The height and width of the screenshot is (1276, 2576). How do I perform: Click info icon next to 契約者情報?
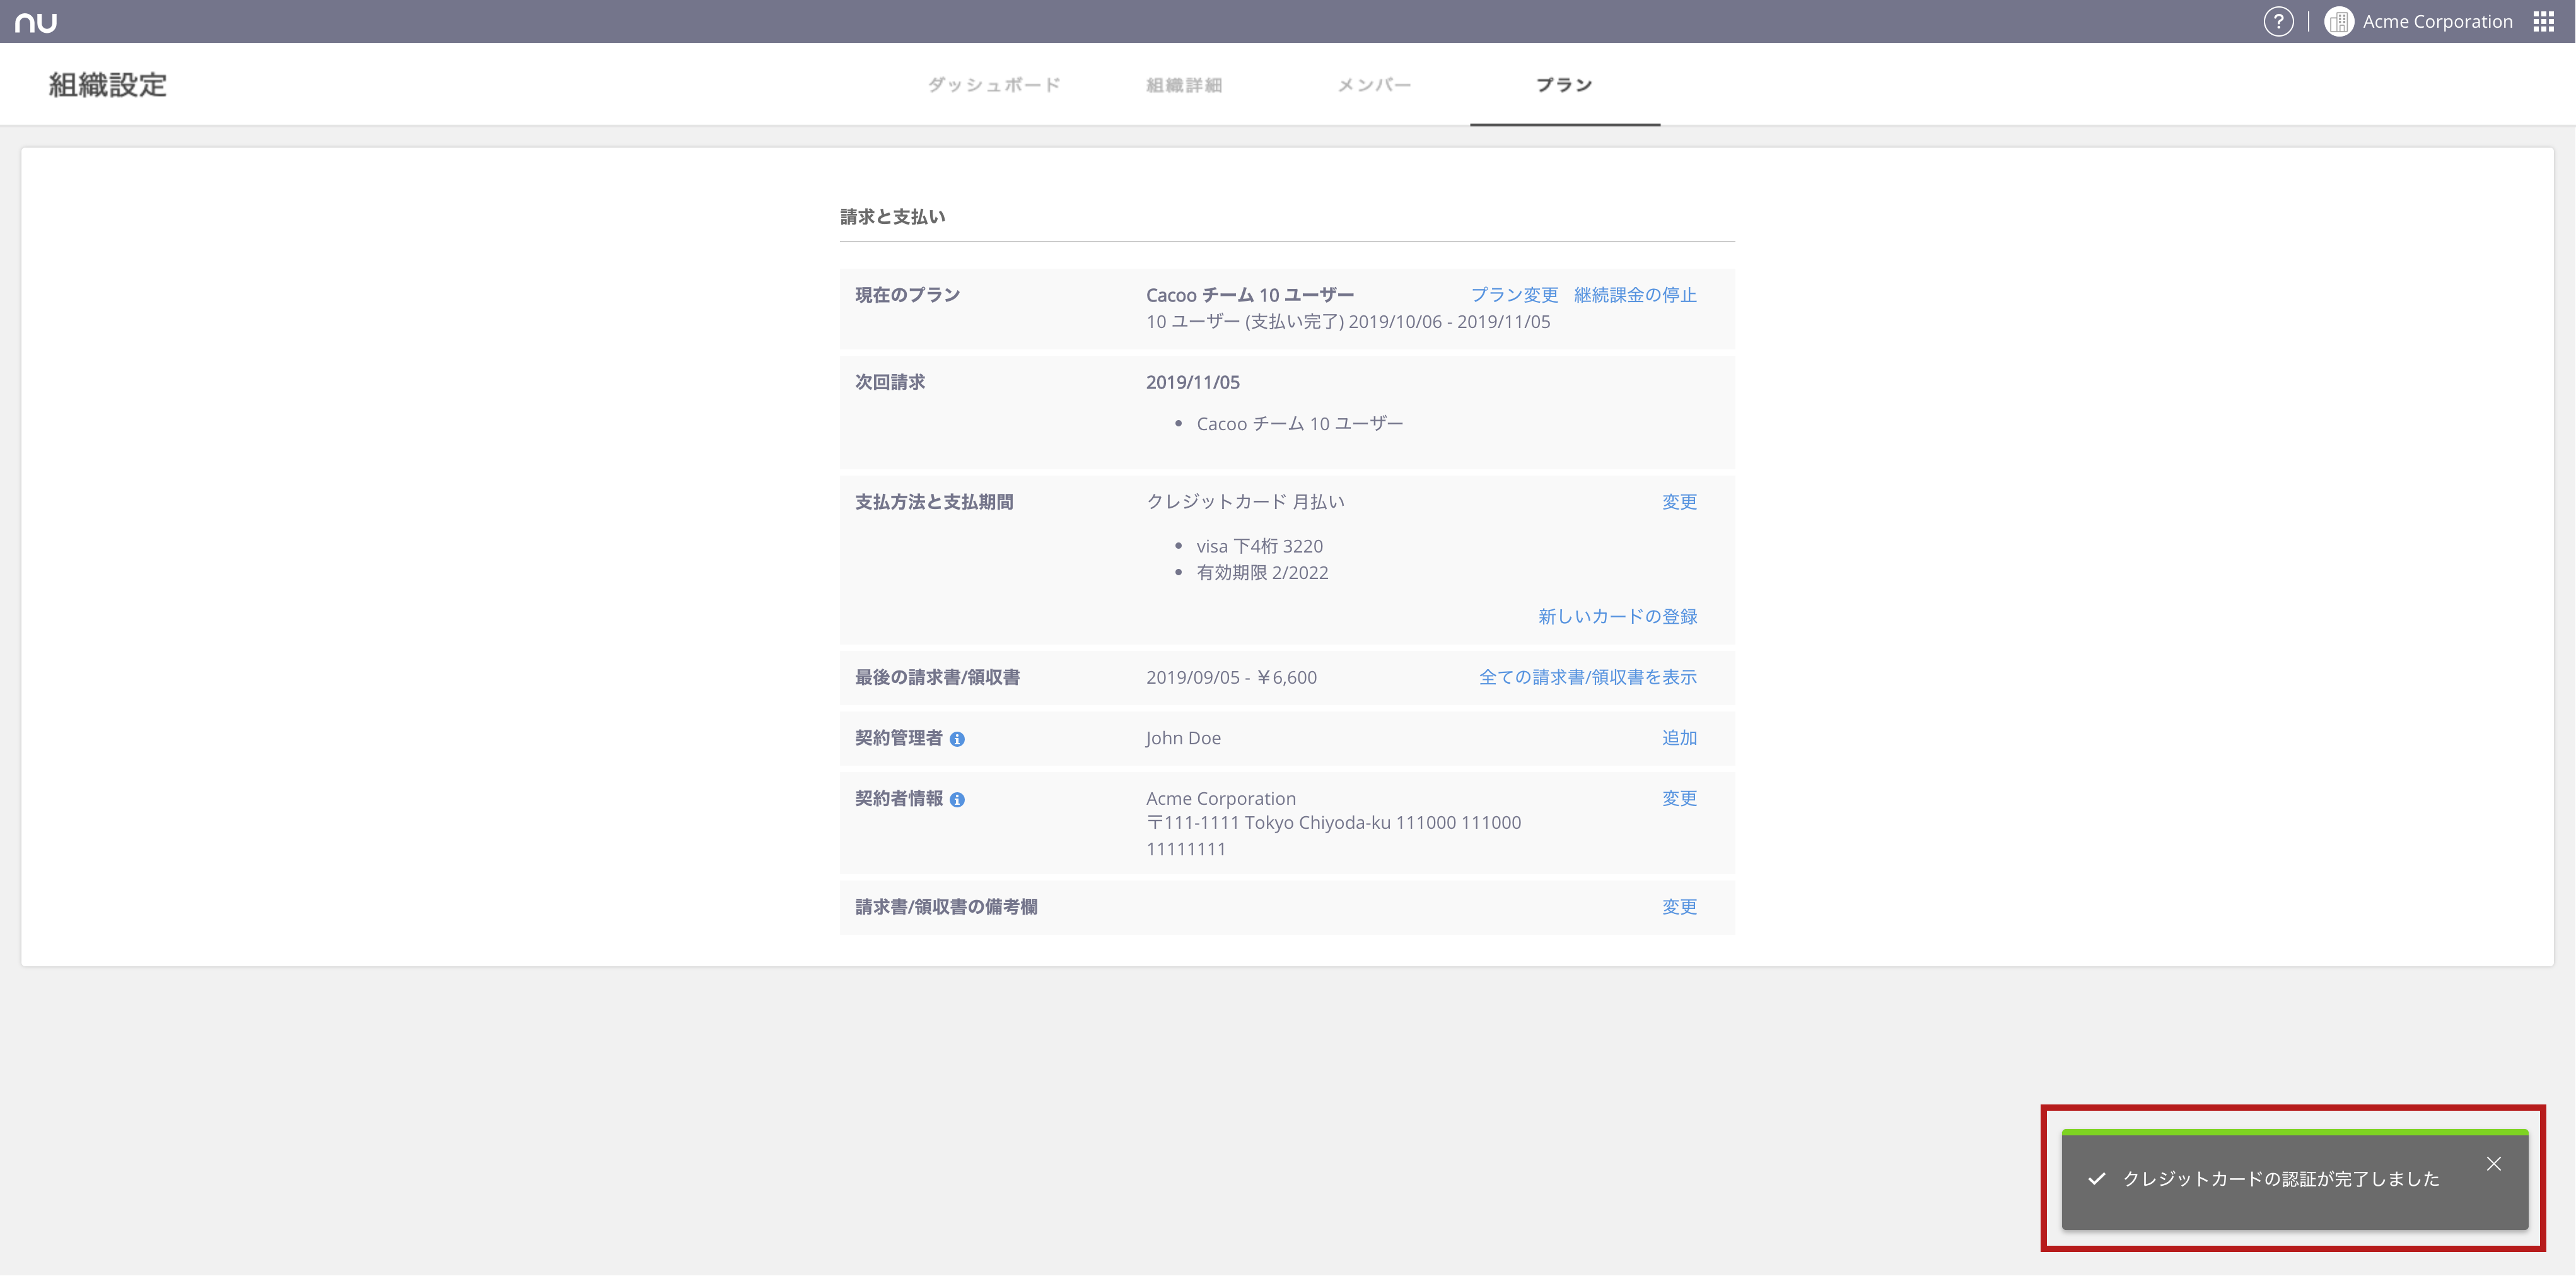click(957, 800)
